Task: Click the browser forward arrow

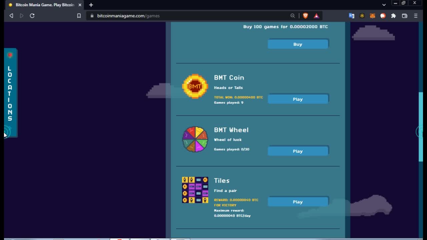Action: click(x=22, y=16)
